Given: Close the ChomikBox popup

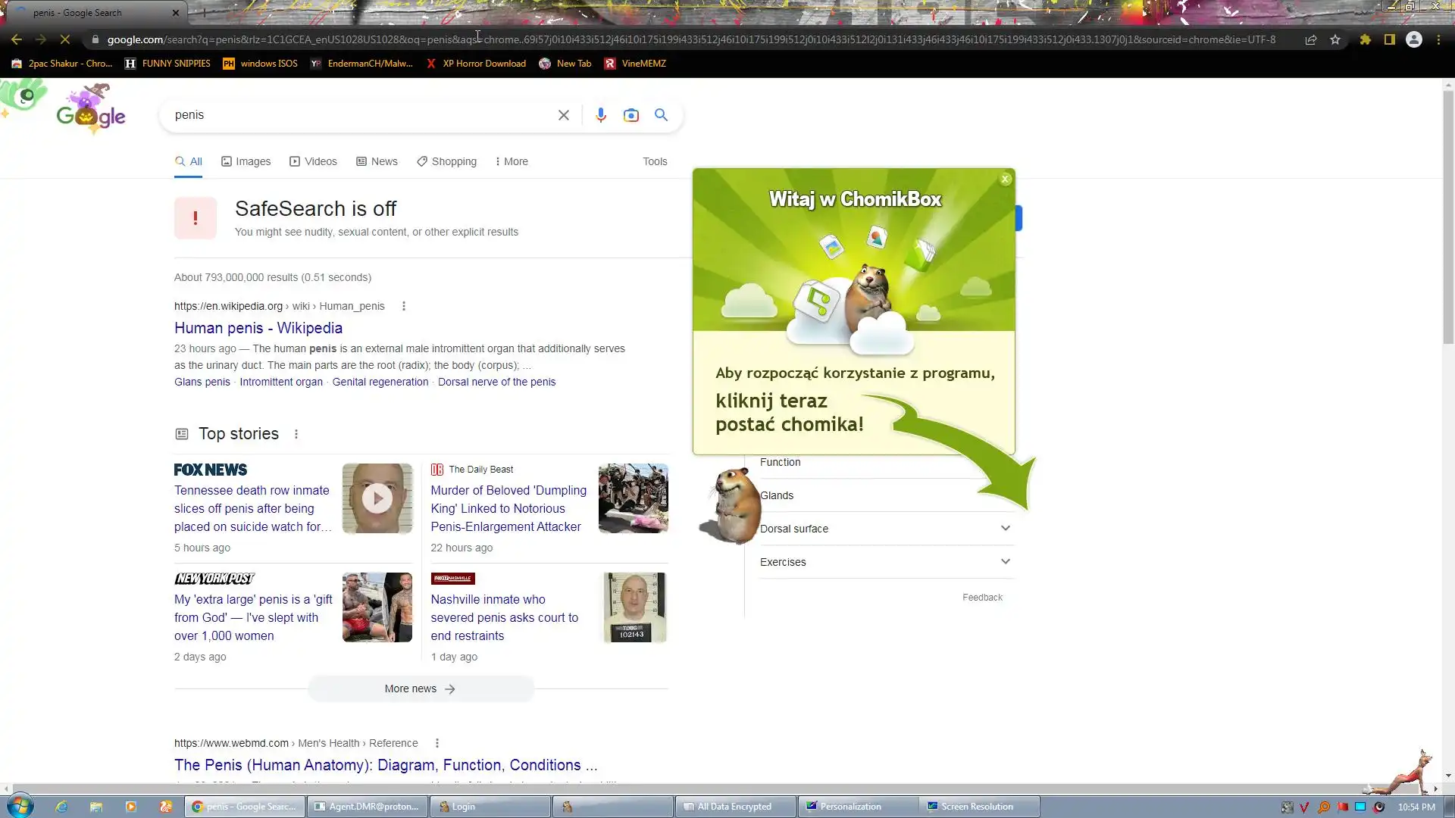Looking at the screenshot, I should (1006, 180).
